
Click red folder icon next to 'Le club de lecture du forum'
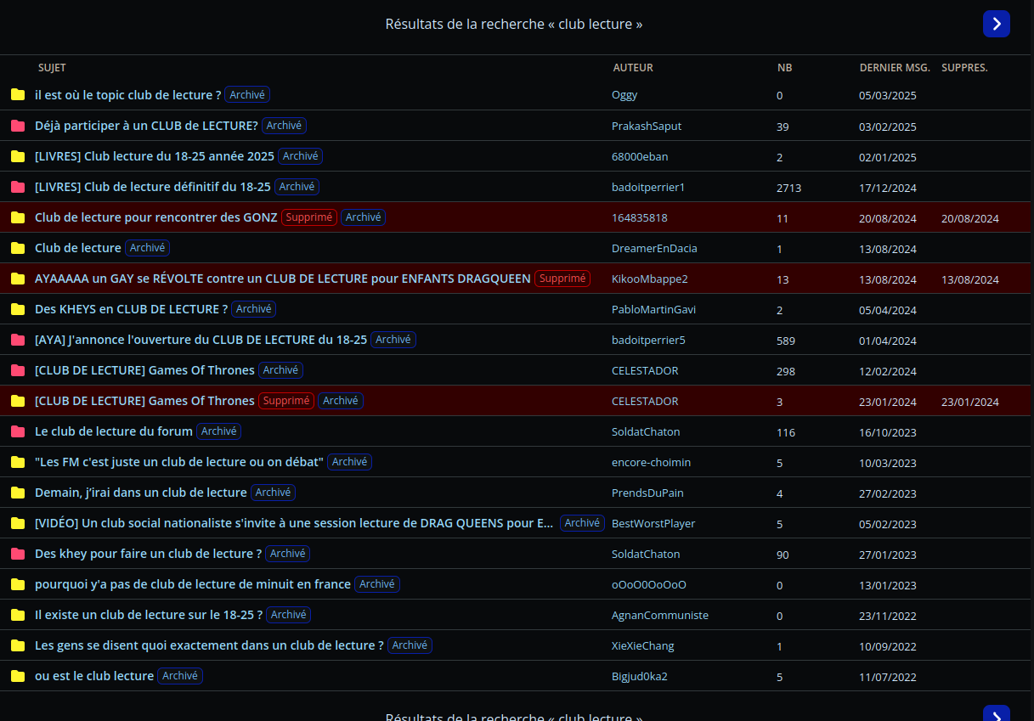click(x=18, y=431)
